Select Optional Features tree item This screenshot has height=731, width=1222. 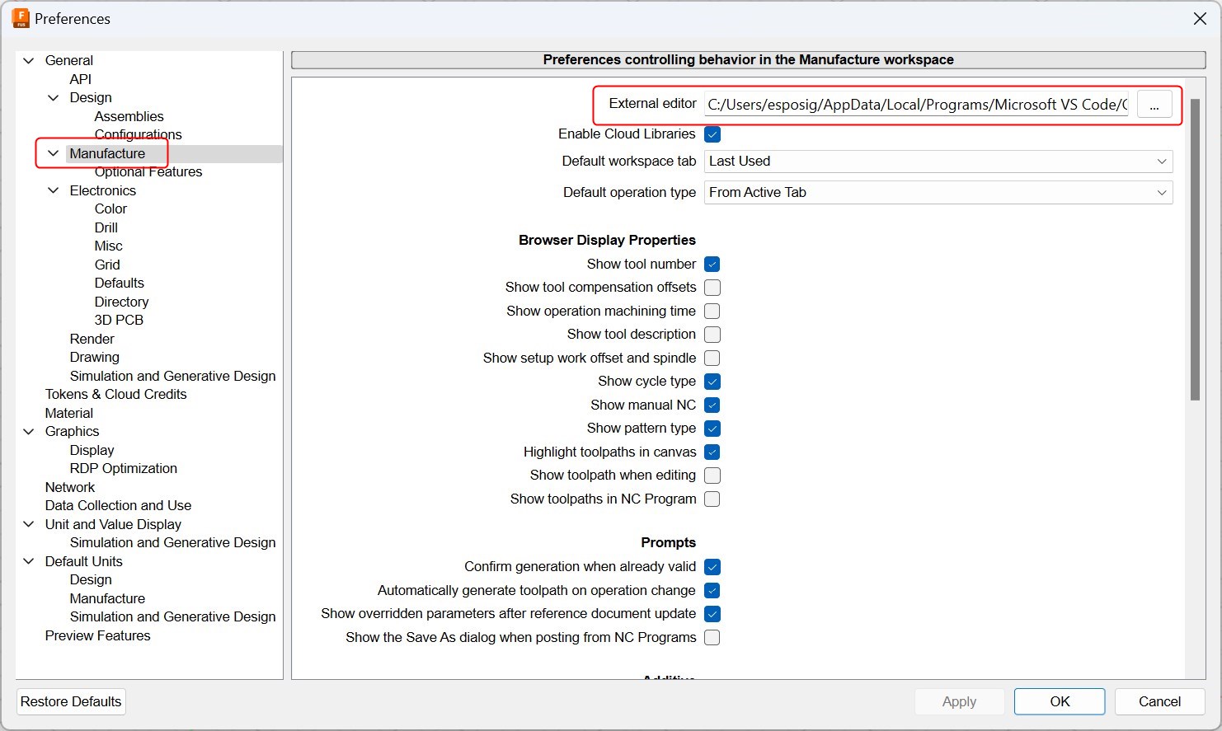click(x=148, y=171)
